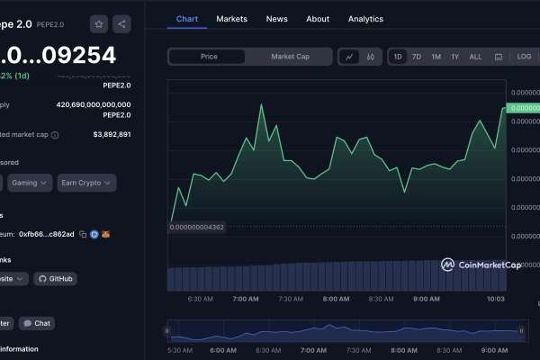Expand the website dropdown

tap(13, 279)
